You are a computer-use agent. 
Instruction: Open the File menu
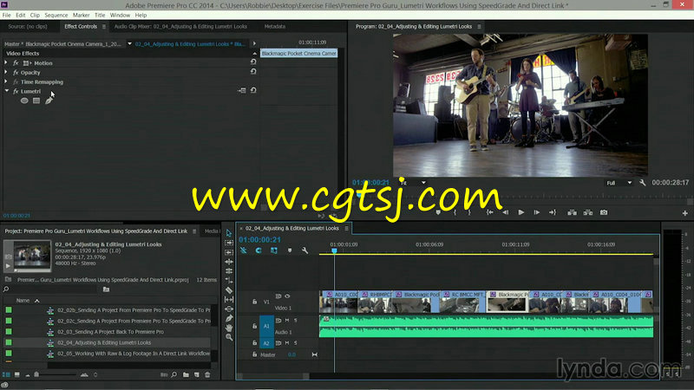click(6, 15)
